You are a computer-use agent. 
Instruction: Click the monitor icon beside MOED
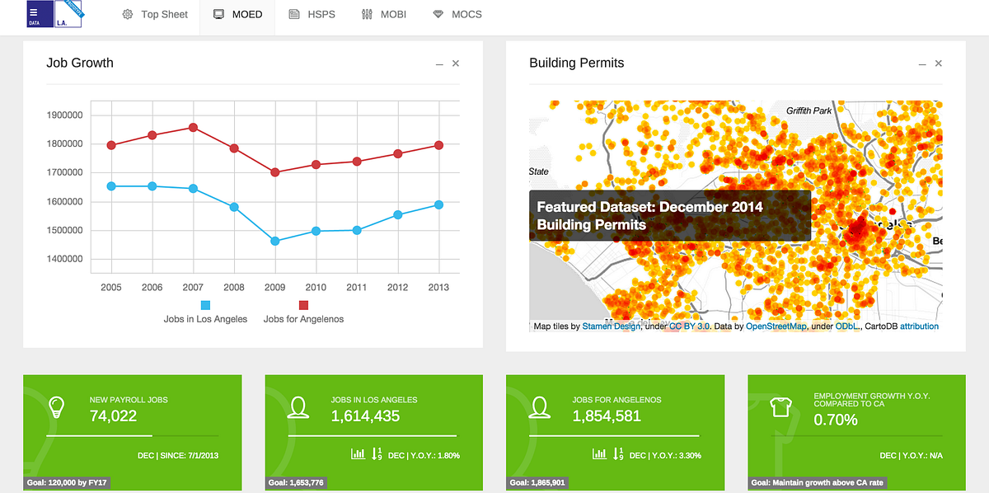219,14
